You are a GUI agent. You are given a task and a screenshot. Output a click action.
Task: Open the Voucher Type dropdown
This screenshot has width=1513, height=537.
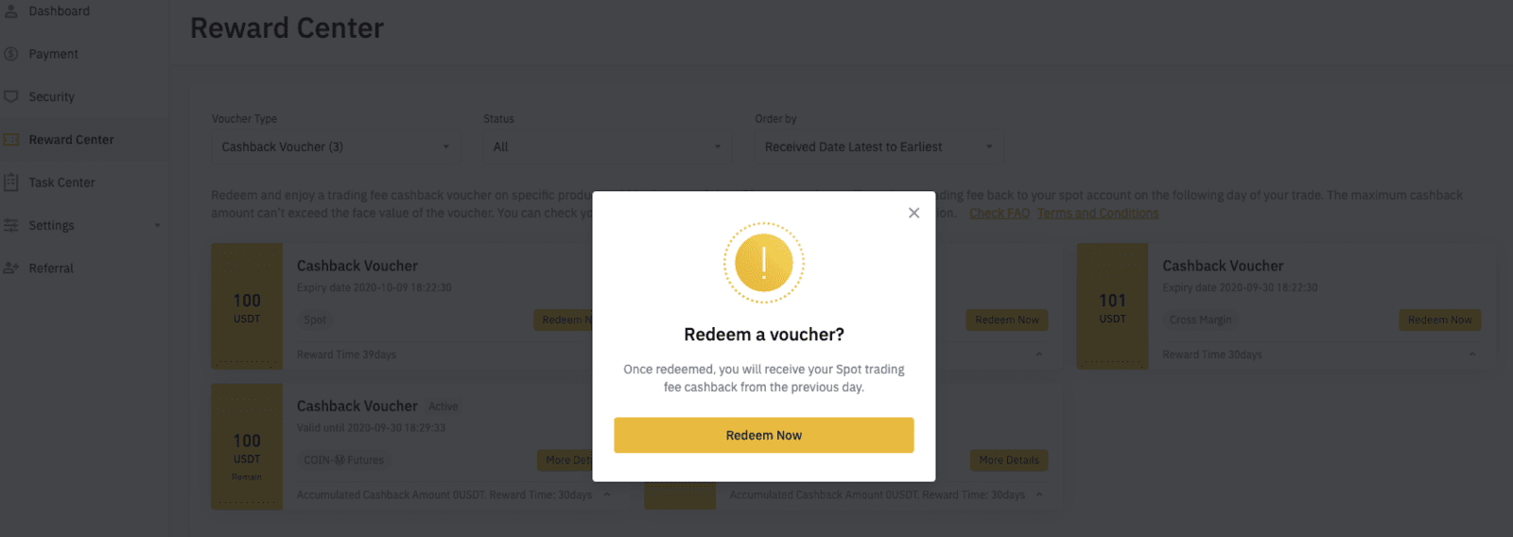tap(335, 147)
